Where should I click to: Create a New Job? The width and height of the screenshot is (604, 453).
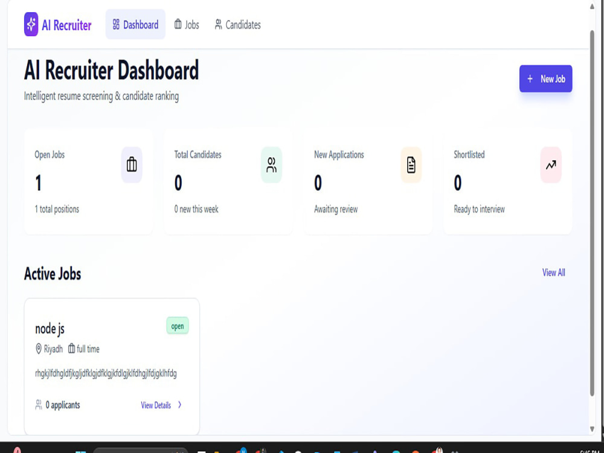pos(545,79)
